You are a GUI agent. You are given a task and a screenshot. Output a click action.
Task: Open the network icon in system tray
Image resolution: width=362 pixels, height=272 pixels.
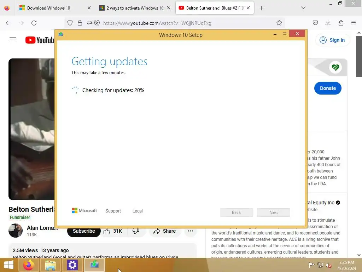[320, 265]
